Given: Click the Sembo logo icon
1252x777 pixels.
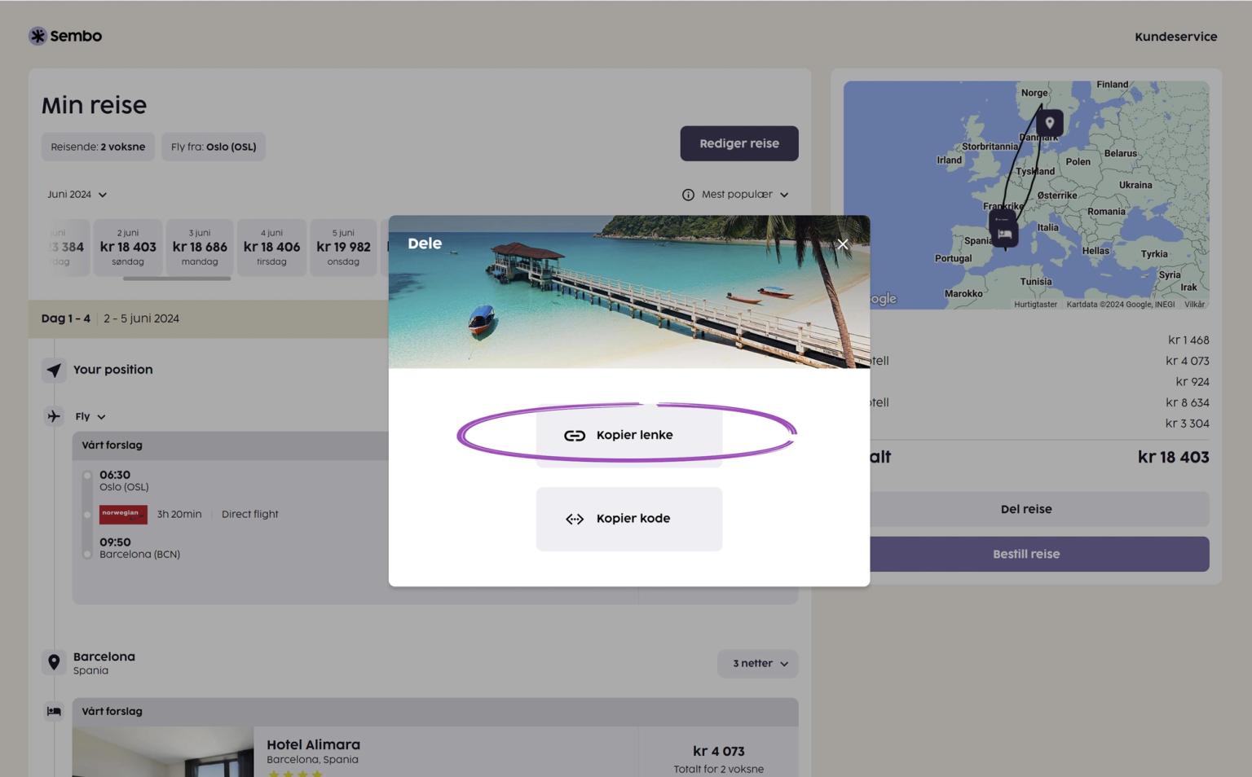Looking at the screenshot, I should pos(37,36).
